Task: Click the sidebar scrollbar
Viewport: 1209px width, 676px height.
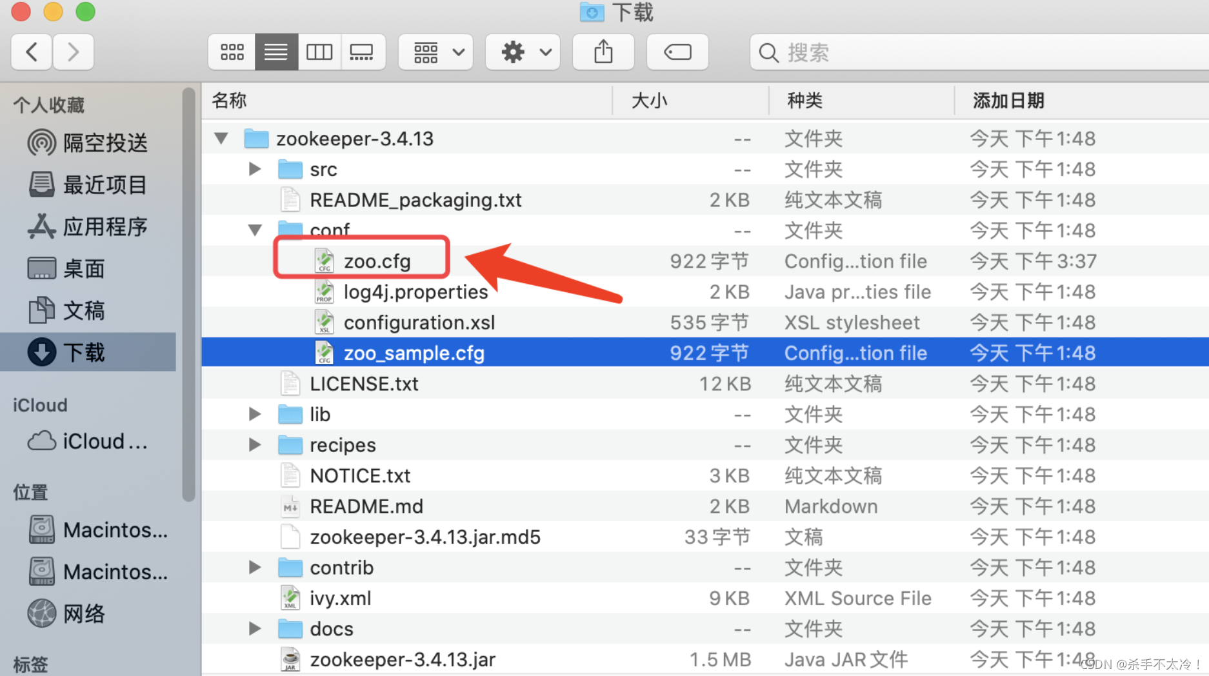Action: [x=188, y=293]
